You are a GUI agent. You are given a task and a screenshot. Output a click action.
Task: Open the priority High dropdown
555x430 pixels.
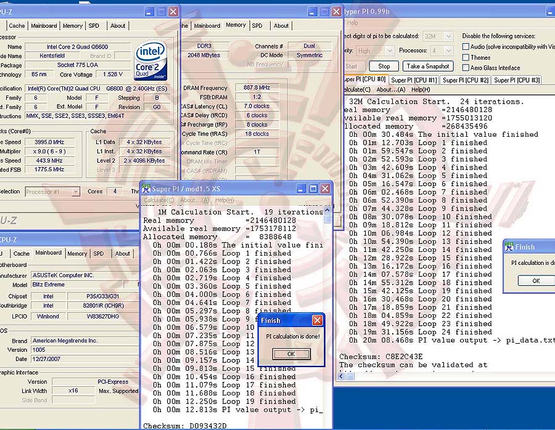click(x=389, y=51)
